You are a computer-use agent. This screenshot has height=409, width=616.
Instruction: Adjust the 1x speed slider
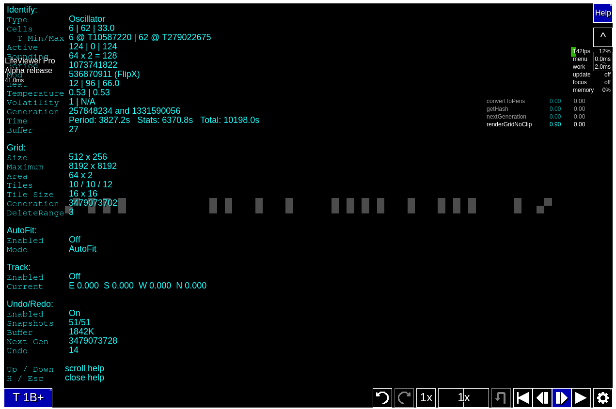point(463,398)
